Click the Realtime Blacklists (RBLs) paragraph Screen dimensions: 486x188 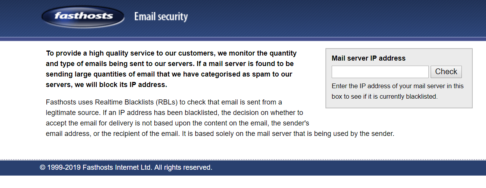220,118
